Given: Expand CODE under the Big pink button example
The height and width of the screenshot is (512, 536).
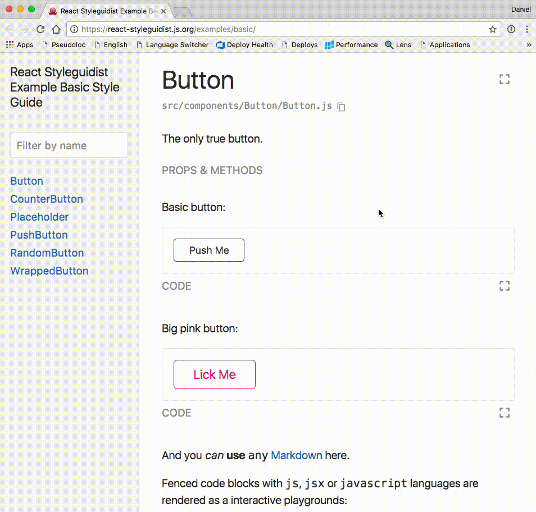Looking at the screenshot, I should (176, 413).
